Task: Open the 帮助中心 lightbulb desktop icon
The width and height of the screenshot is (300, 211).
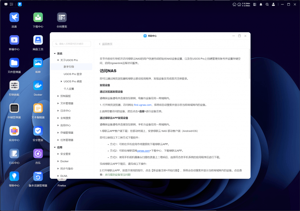Action: click(x=14, y=177)
